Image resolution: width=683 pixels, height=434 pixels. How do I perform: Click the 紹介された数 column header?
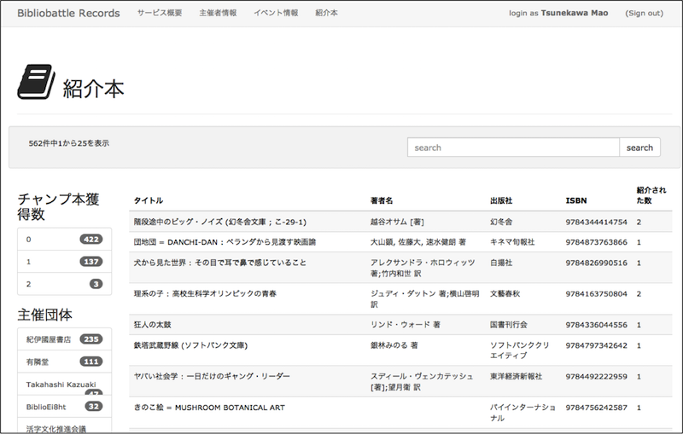(x=651, y=195)
